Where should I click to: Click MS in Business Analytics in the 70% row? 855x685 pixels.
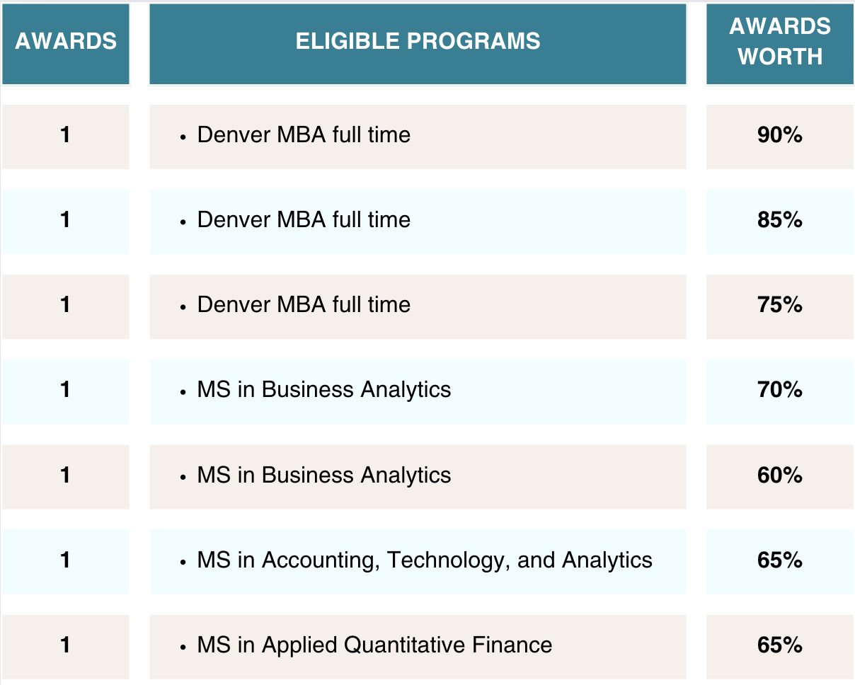(324, 389)
